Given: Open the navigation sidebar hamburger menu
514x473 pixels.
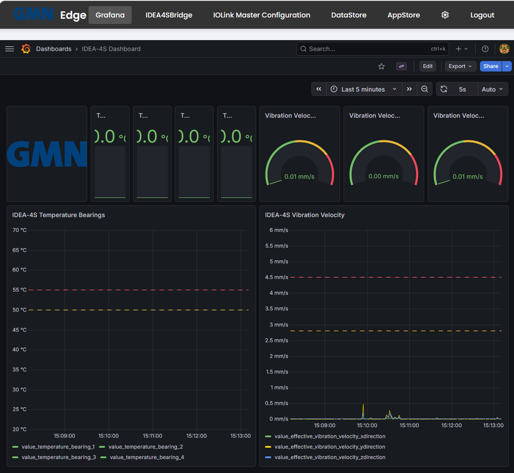Looking at the screenshot, I should pyautogui.click(x=9, y=48).
